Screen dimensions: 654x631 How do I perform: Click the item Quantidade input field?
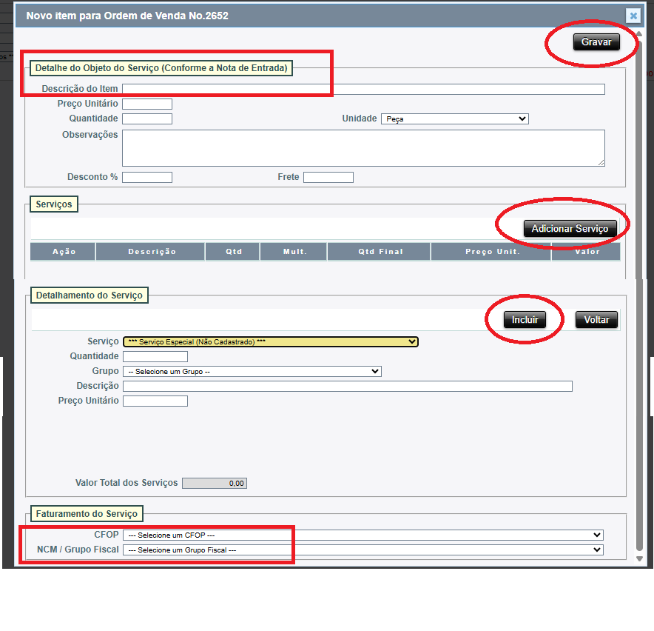pos(147,118)
